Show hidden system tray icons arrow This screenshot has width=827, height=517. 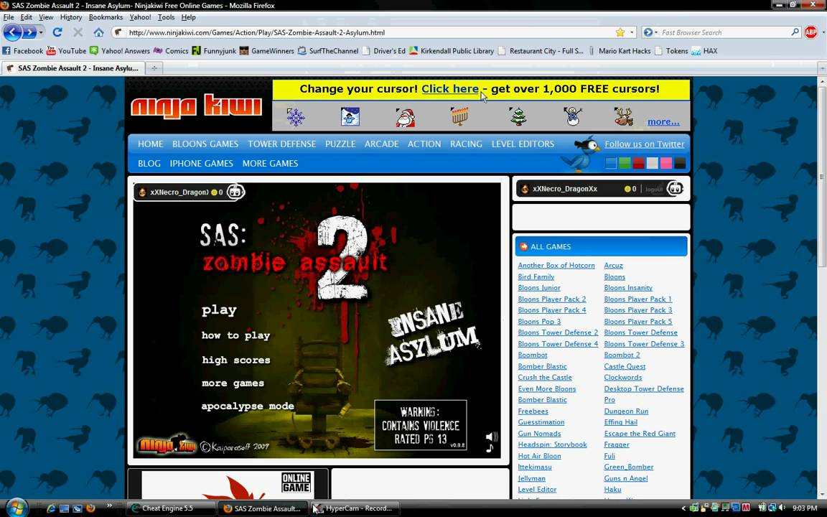point(683,508)
